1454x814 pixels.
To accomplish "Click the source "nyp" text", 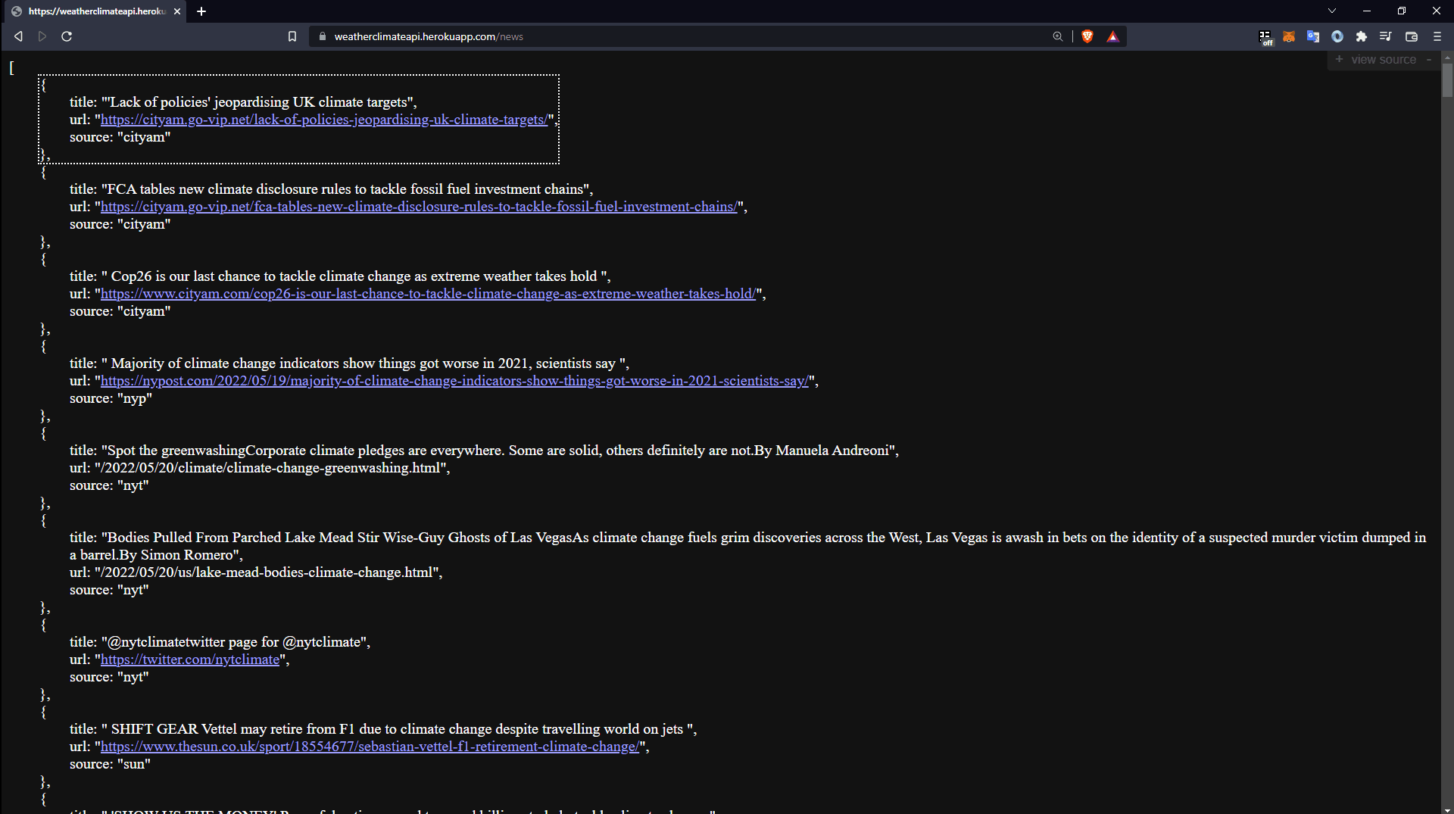I will pyautogui.click(x=135, y=398).
